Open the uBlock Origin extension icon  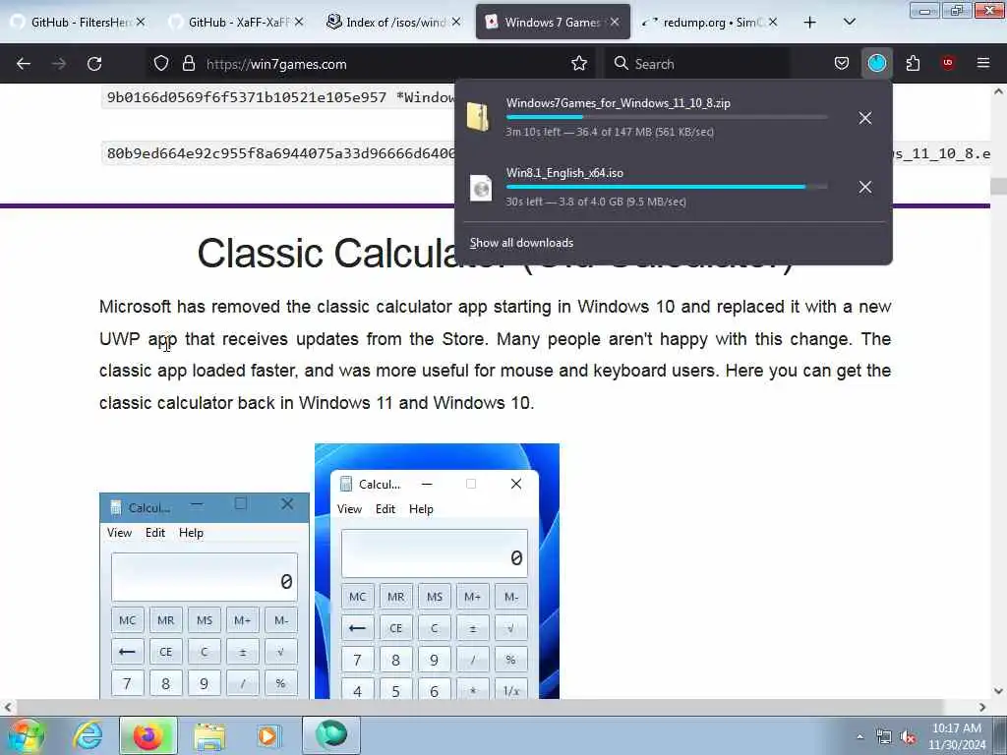[948, 63]
